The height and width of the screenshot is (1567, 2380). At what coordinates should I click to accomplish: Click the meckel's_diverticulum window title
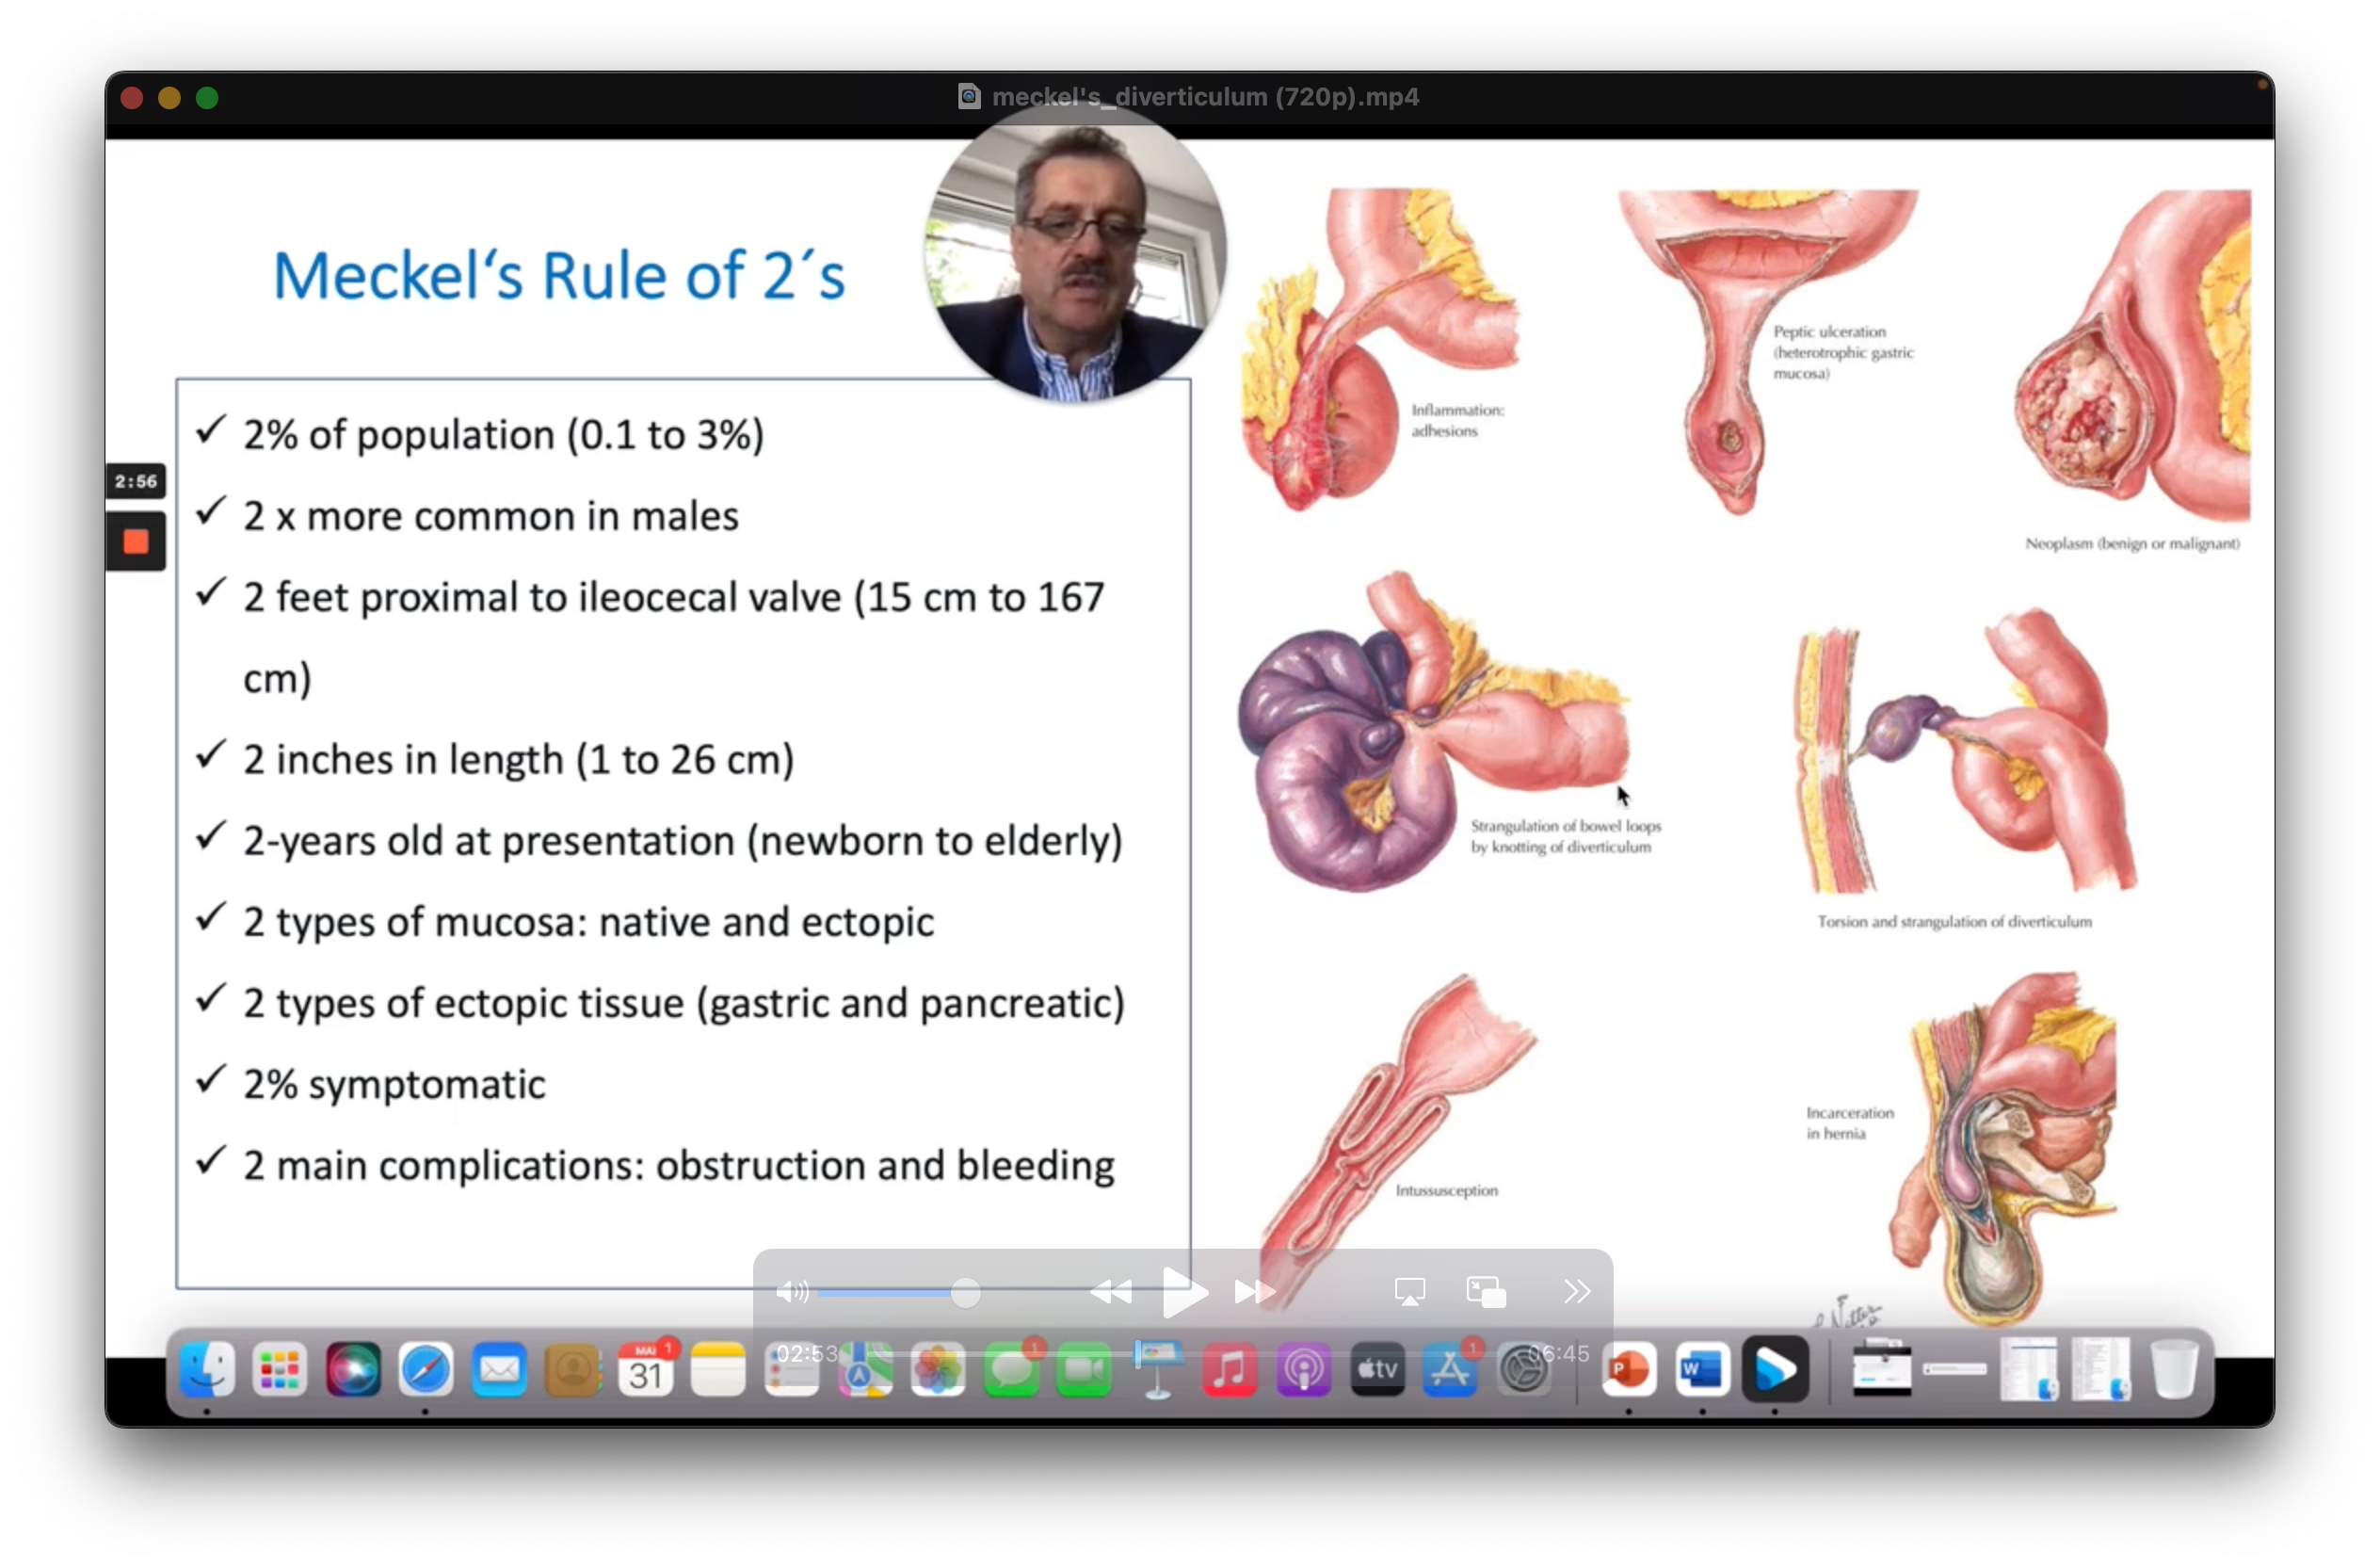click(1204, 97)
